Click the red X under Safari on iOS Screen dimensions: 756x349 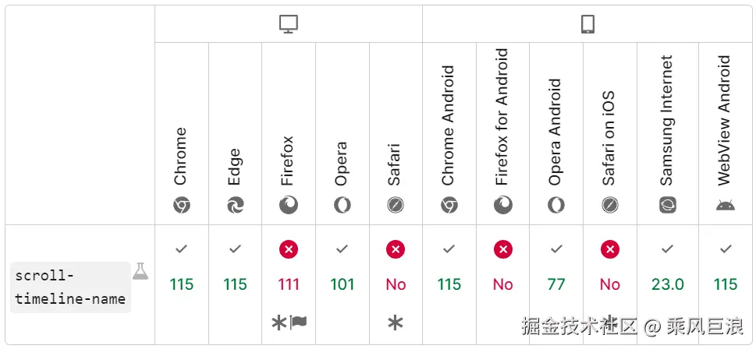(x=610, y=249)
